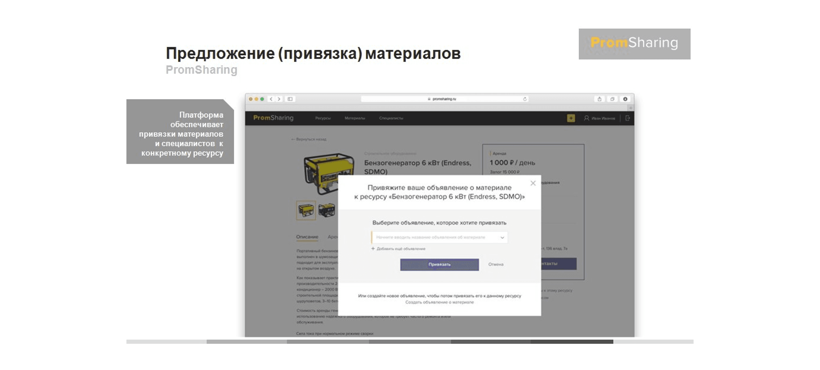Click the browser forward arrow
820x370 pixels.
[279, 99]
